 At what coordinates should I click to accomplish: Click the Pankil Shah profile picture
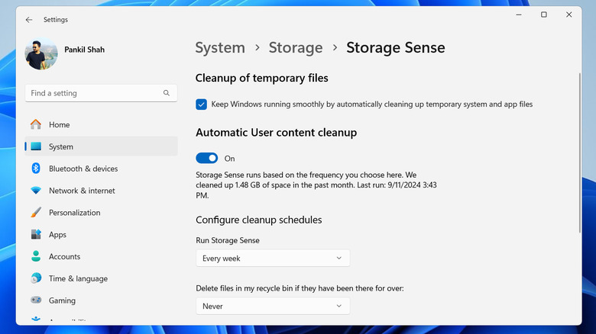pyautogui.click(x=40, y=54)
